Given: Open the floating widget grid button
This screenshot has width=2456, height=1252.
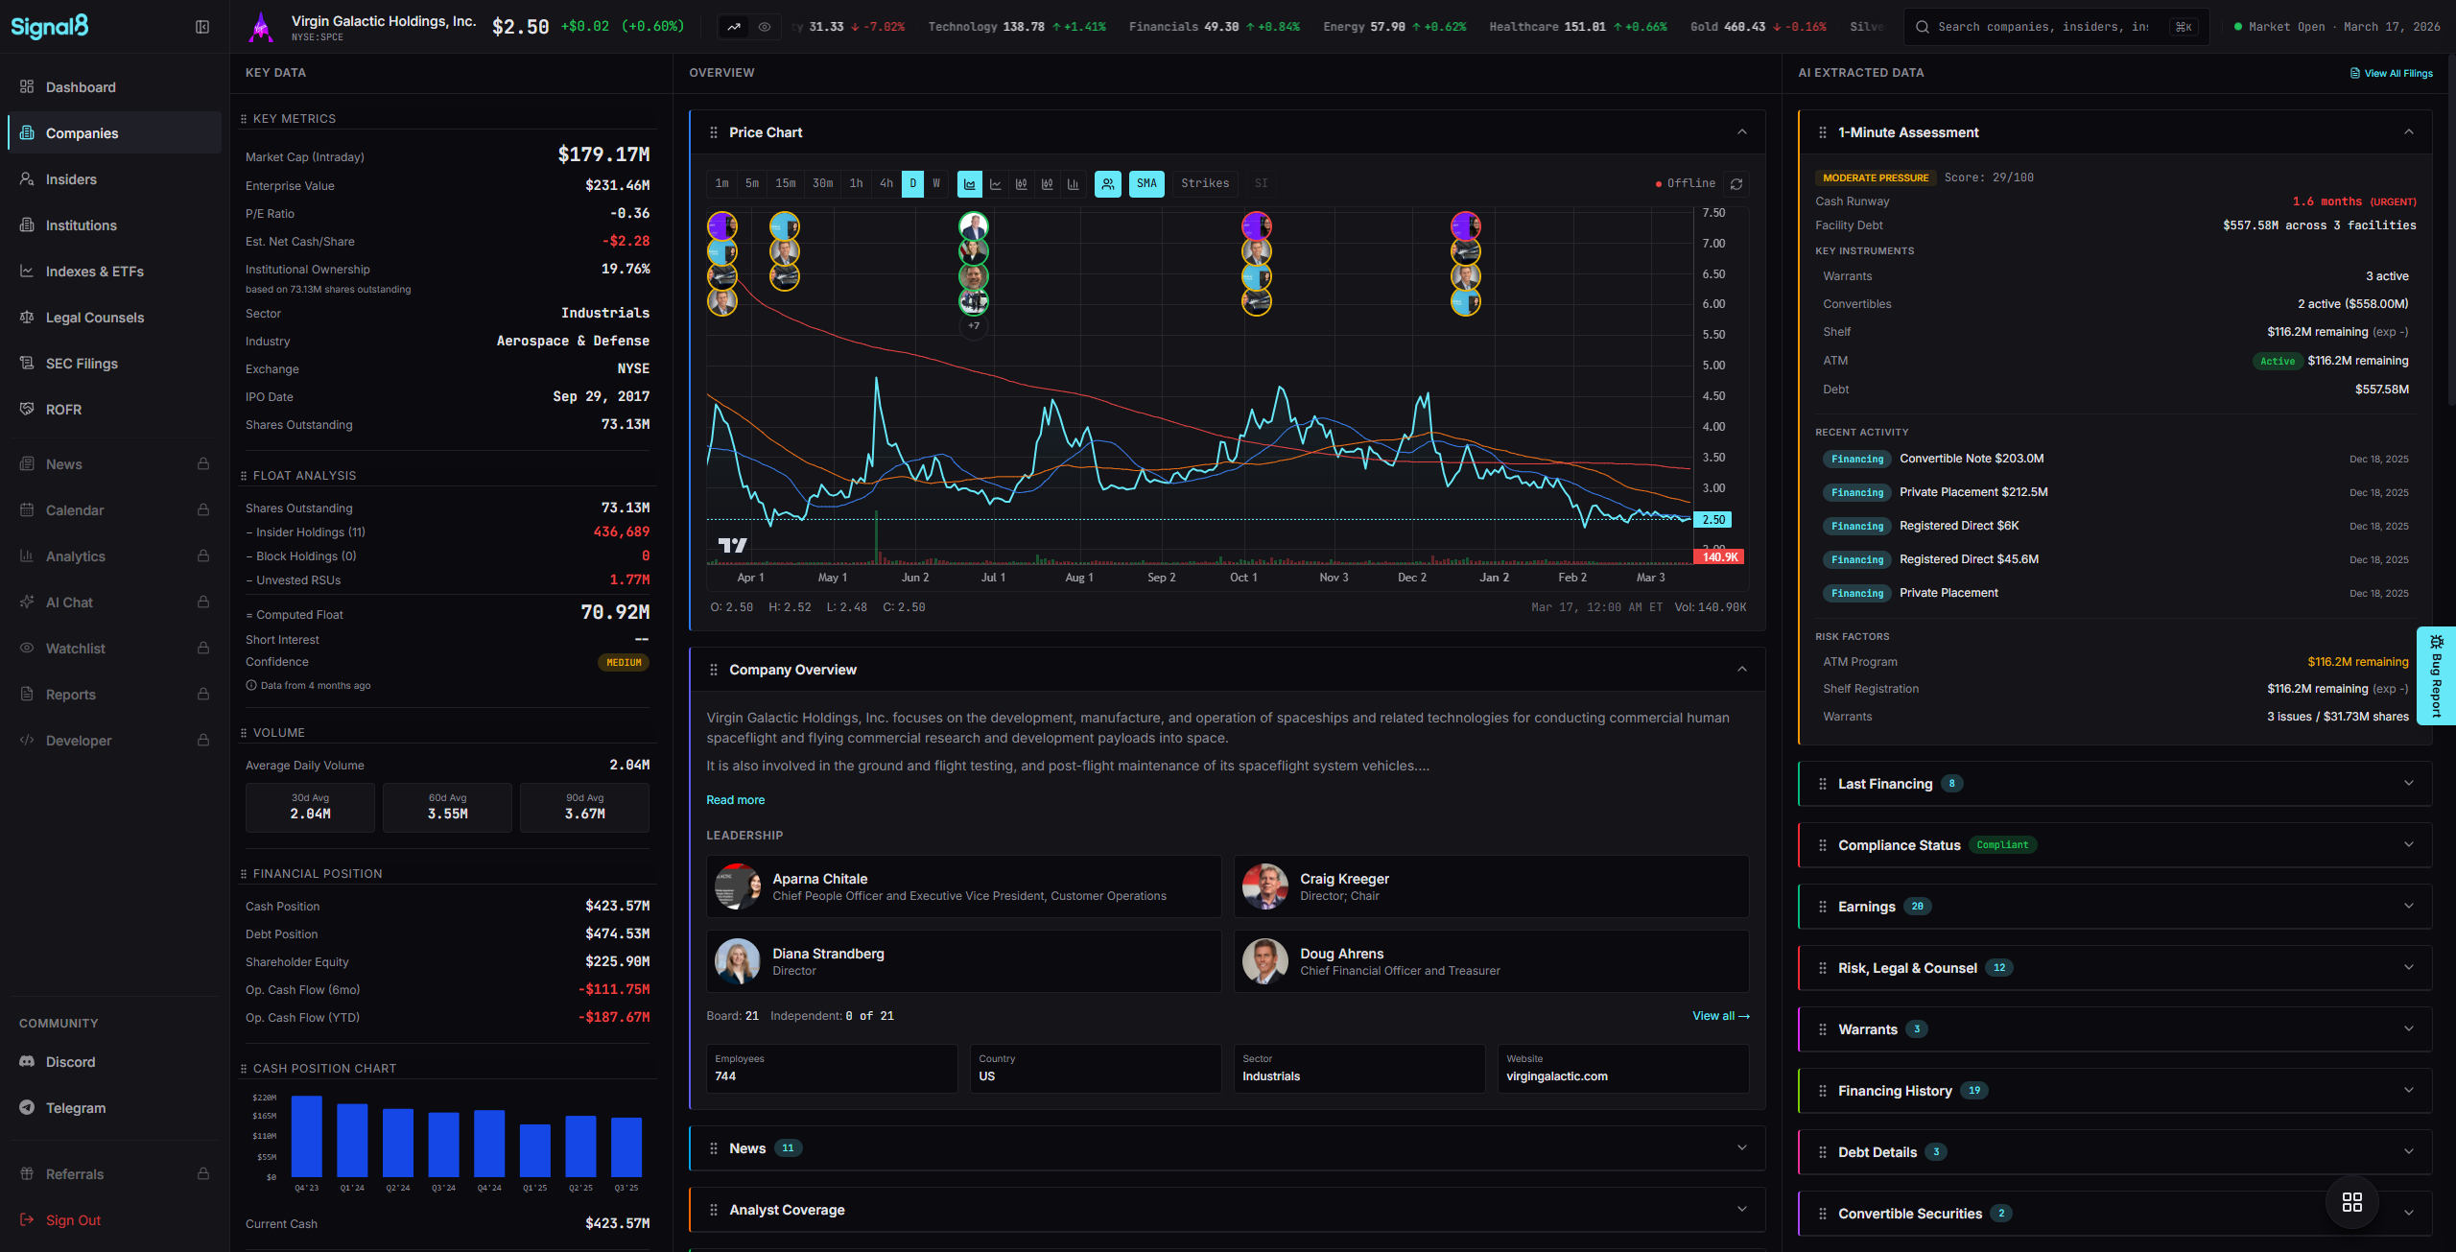Looking at the screenshot, I should pyautogui.click(x=2352, y=1202).
